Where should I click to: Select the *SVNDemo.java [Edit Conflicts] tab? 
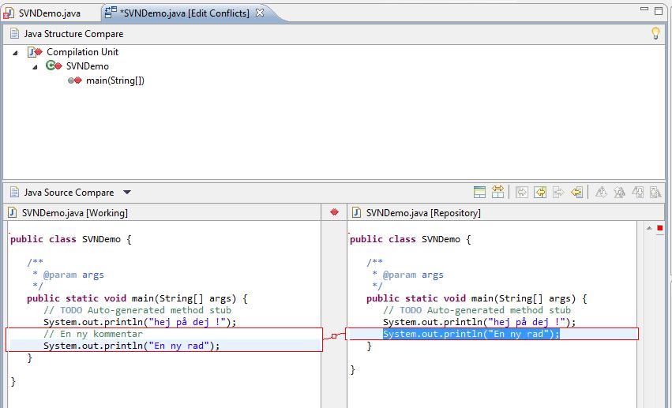pyautogui.click(x=184, y=13)
